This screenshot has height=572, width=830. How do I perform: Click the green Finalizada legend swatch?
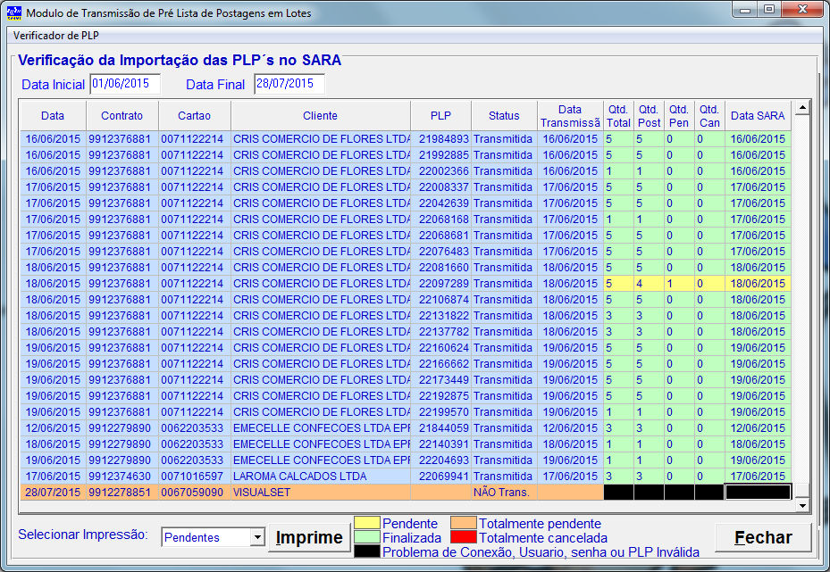(367, 537)
